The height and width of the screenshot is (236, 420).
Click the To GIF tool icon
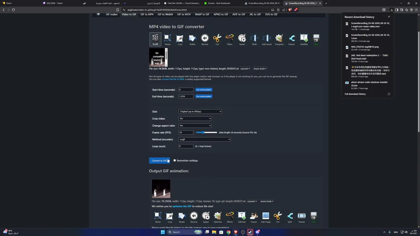click(155, 39)
